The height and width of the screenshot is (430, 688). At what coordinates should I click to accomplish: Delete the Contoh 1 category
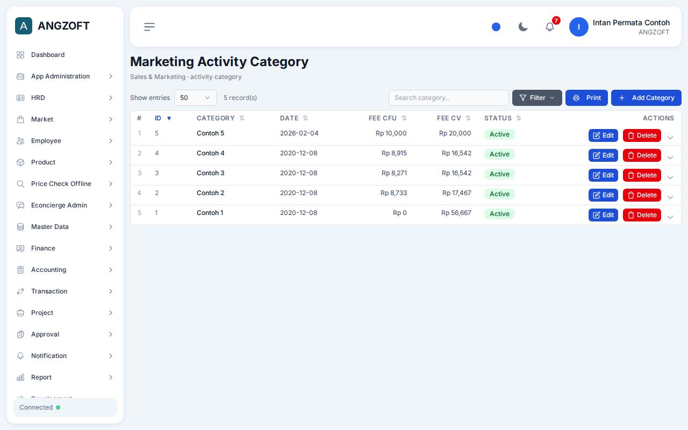[x=642, y=215]
